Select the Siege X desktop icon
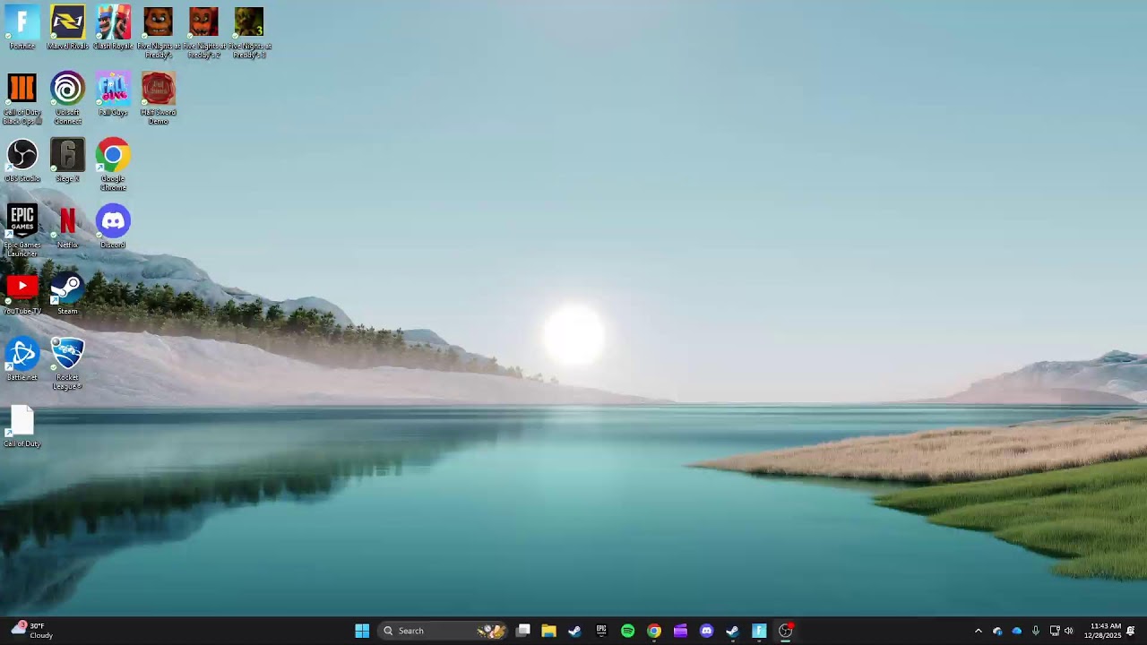 tap(67, 160)
